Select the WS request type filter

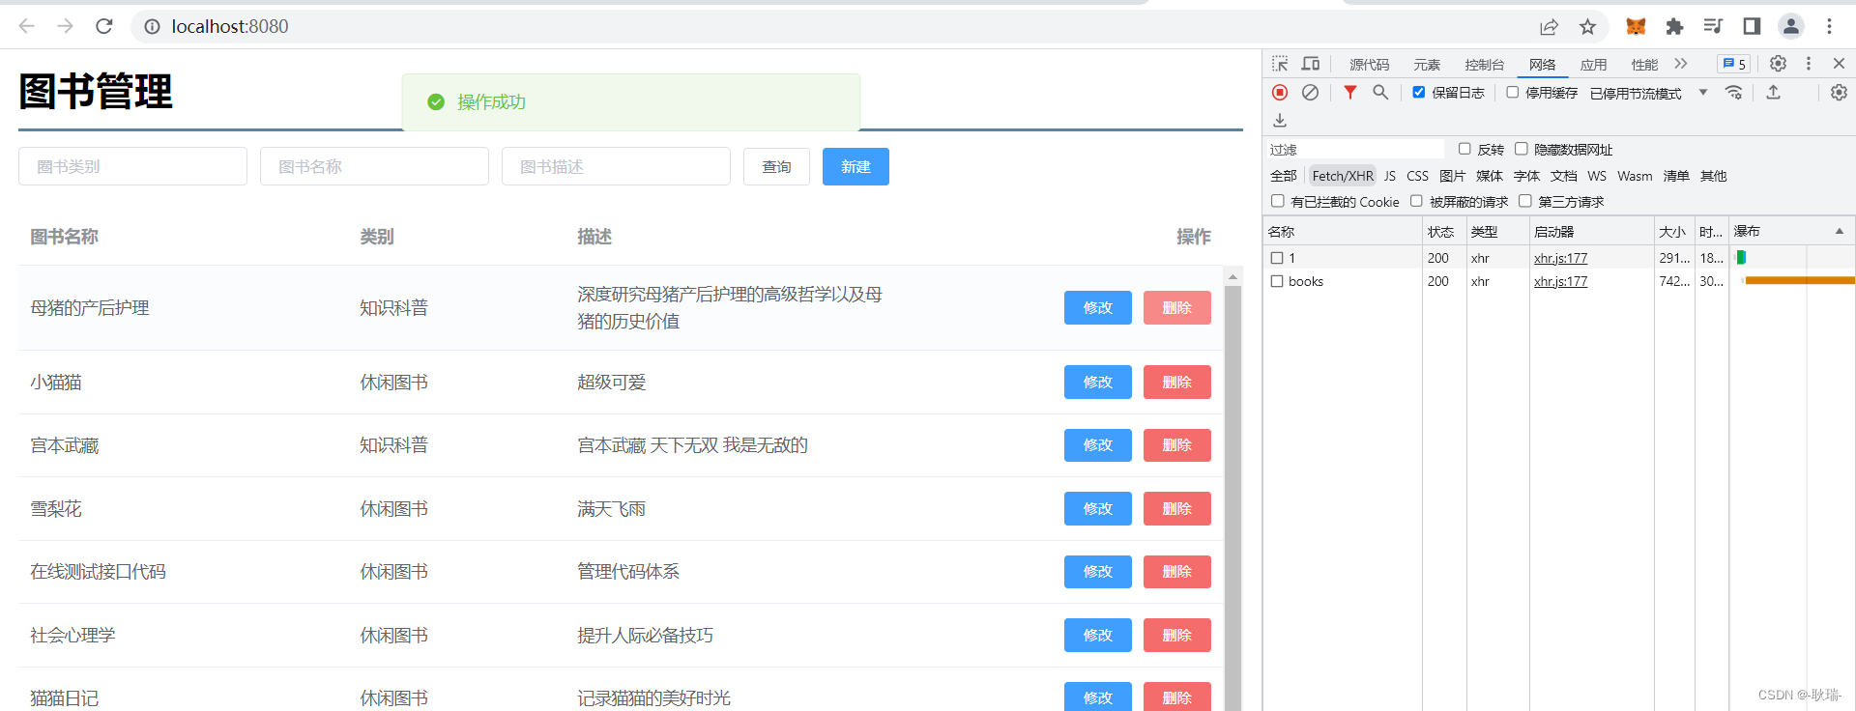[1596, 176]
